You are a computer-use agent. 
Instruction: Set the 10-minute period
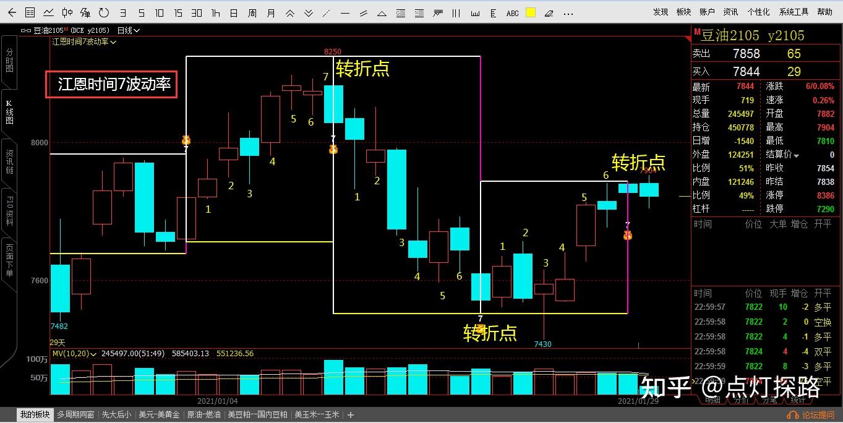(x=160, y=12)
